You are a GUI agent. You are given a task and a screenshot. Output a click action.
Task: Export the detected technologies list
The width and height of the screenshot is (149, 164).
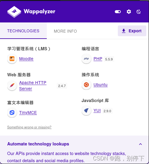click(x=132, y=31)
